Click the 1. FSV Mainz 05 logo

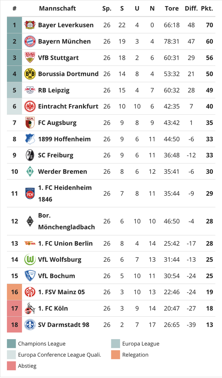pos(30,292)
